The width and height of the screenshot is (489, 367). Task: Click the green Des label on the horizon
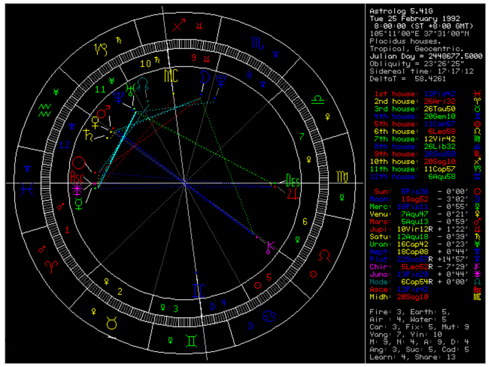click(x=293, y=181)
